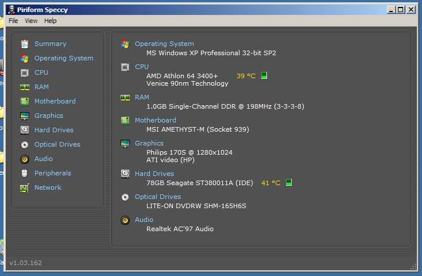Click the Motherboard icon in sidebar
Viewport: 422px width, 276px height.
point(25,101)
